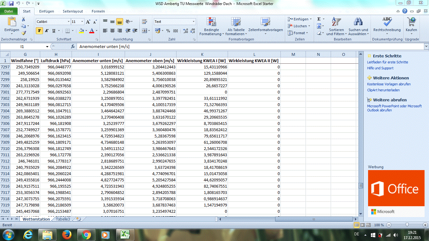Switch to the Tabelle3 sheet tab
This screenshot has height=241, width=429.
(x=63, y=219)
